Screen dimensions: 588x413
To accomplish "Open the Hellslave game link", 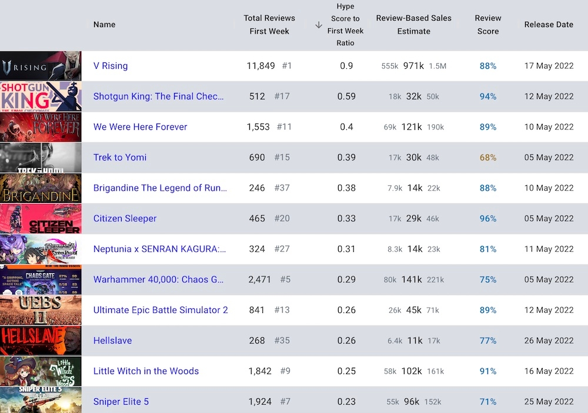I will point(112,341).
